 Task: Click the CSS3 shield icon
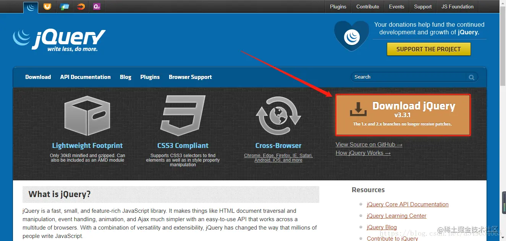(x=183, y=116)
